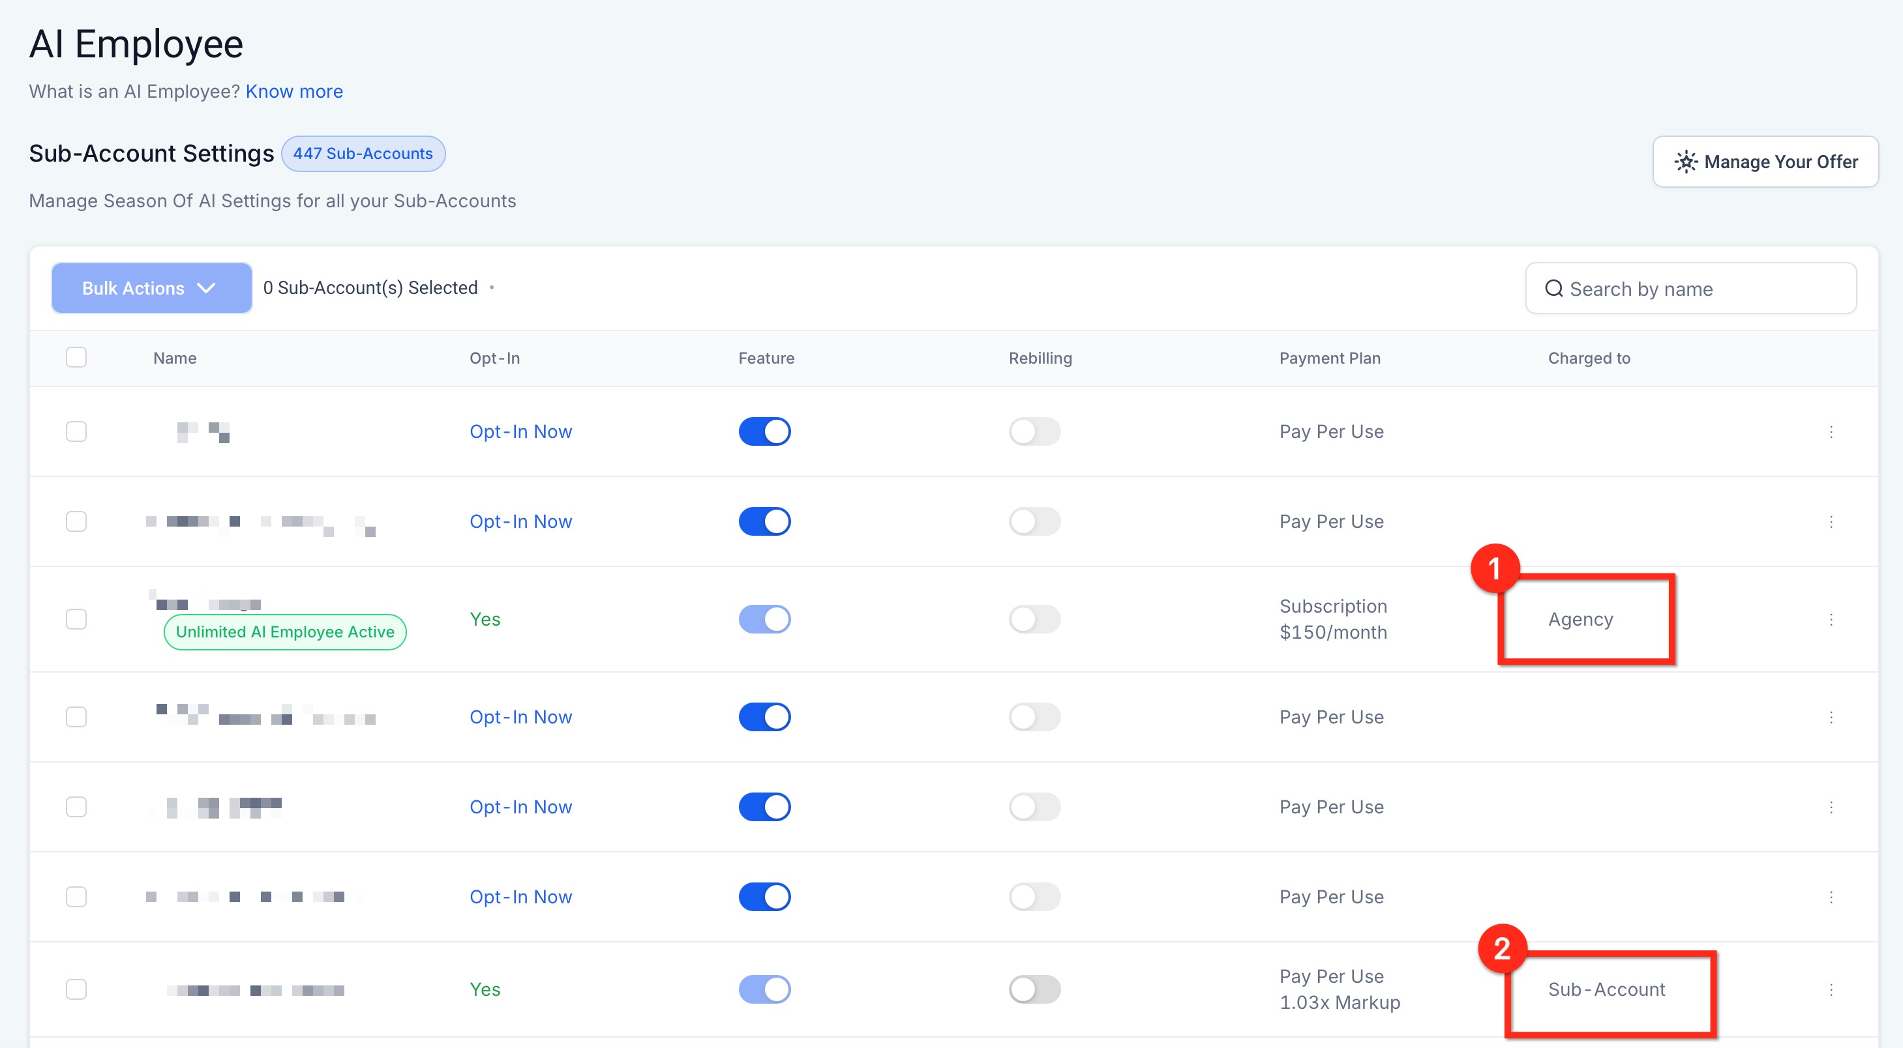
Task: Click the Bulk Actions chevron arrow
Action: click(x=206, y=289)
